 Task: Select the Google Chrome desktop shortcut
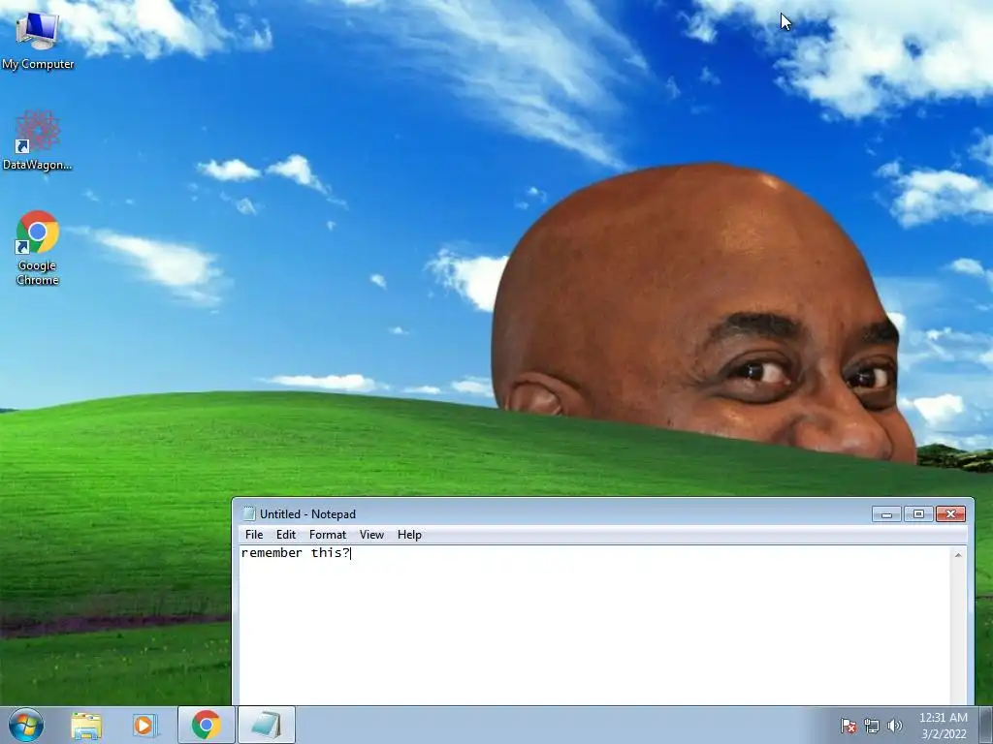click(38, 247)
